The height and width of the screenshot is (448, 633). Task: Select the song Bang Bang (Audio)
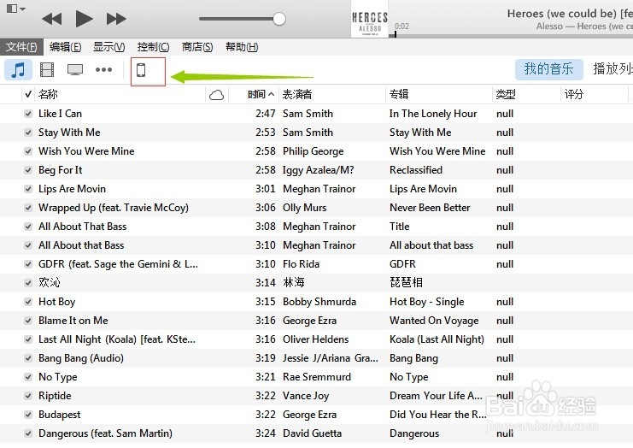pyautogui.click(x=81, y=358)
